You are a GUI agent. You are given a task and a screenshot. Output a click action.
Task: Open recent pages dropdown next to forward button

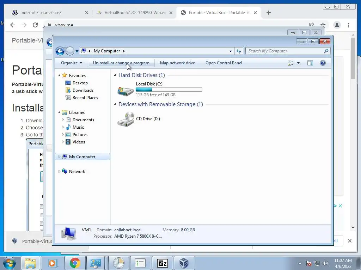(x=77, y=51)
